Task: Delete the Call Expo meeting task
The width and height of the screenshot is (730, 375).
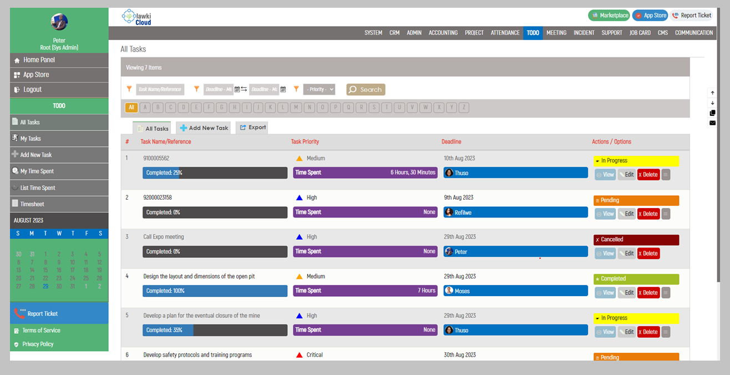Action: (x=648, y=254)
